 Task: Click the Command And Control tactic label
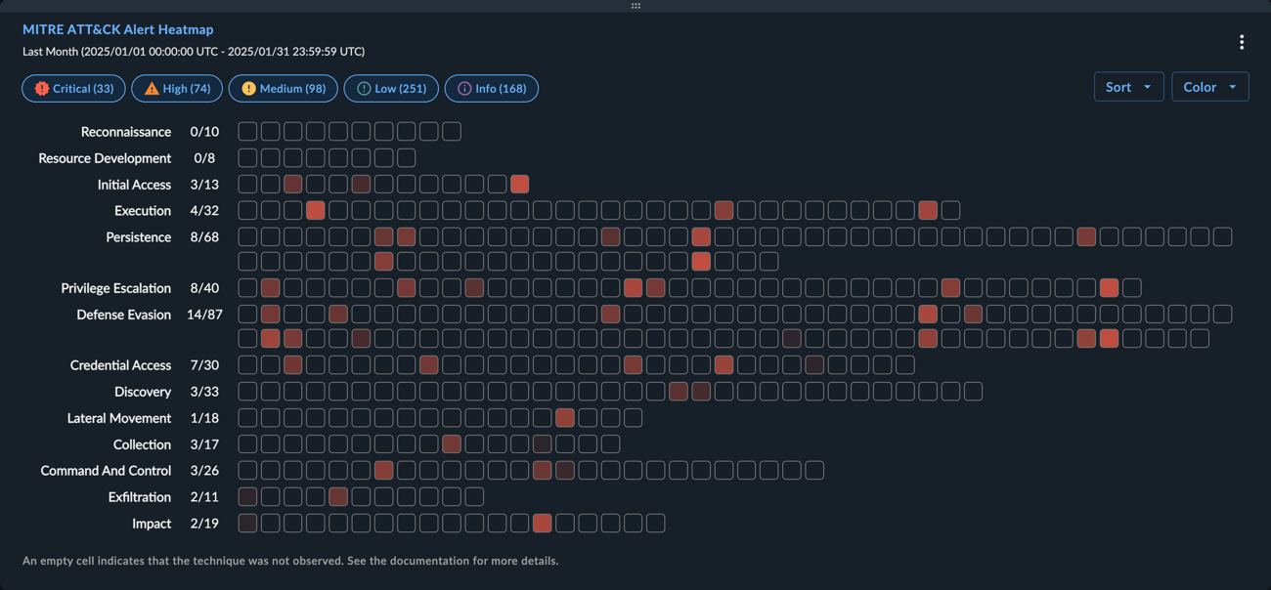click(106, 471)
